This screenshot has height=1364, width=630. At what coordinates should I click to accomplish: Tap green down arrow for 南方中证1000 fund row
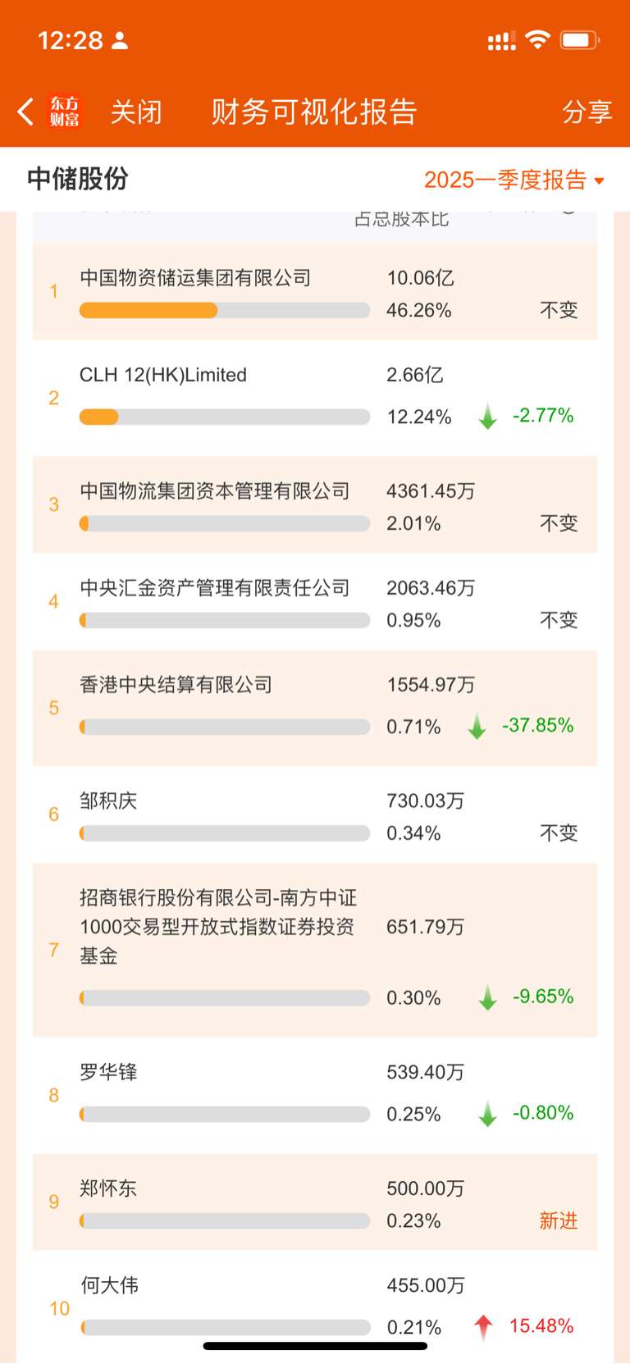click(488, 997)
